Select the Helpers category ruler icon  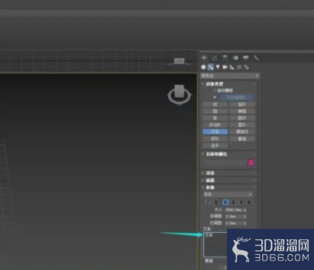(x=232, y=67)
